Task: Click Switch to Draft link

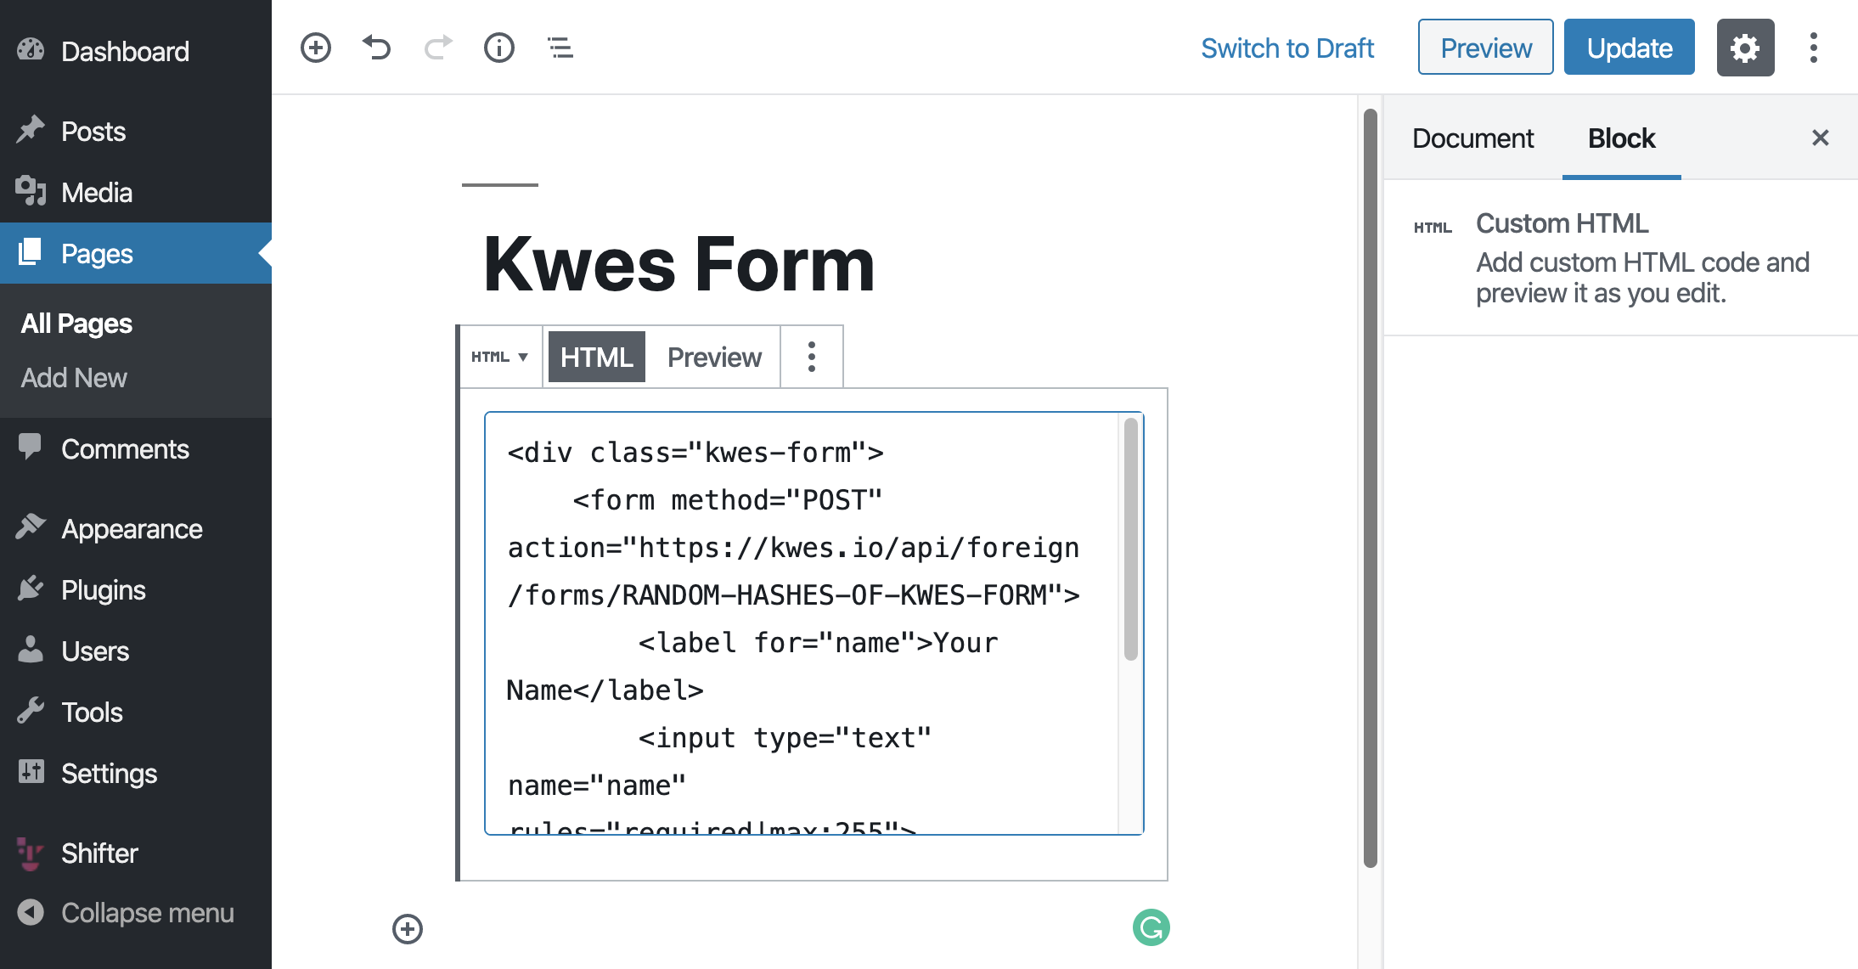Action: (x=1287, y=48)
